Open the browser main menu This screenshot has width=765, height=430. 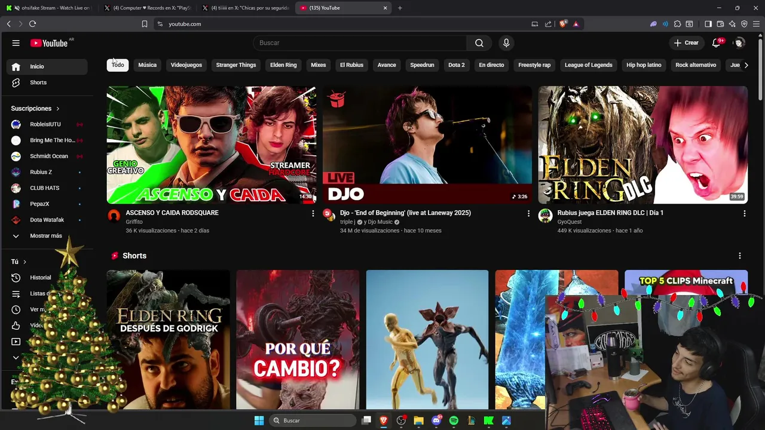[756, 24]
